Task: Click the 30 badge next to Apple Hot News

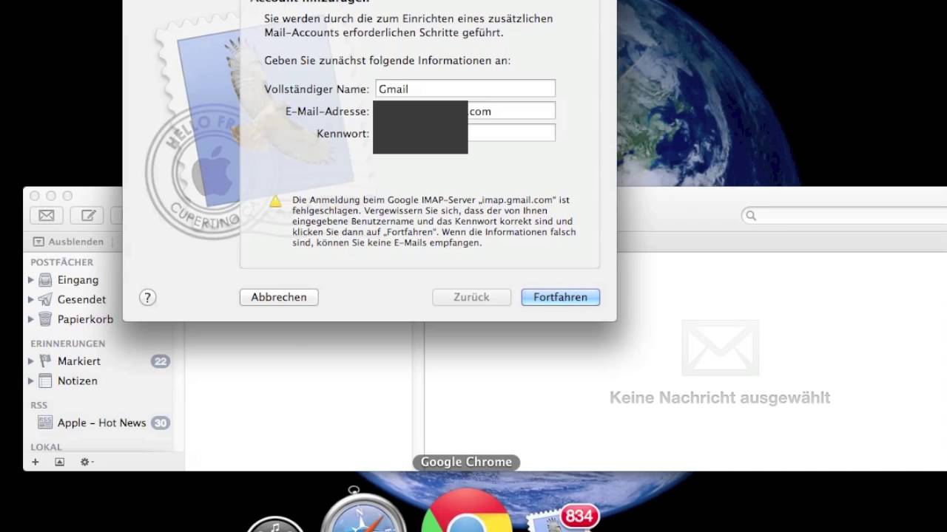Action: (x=161, y=423)
